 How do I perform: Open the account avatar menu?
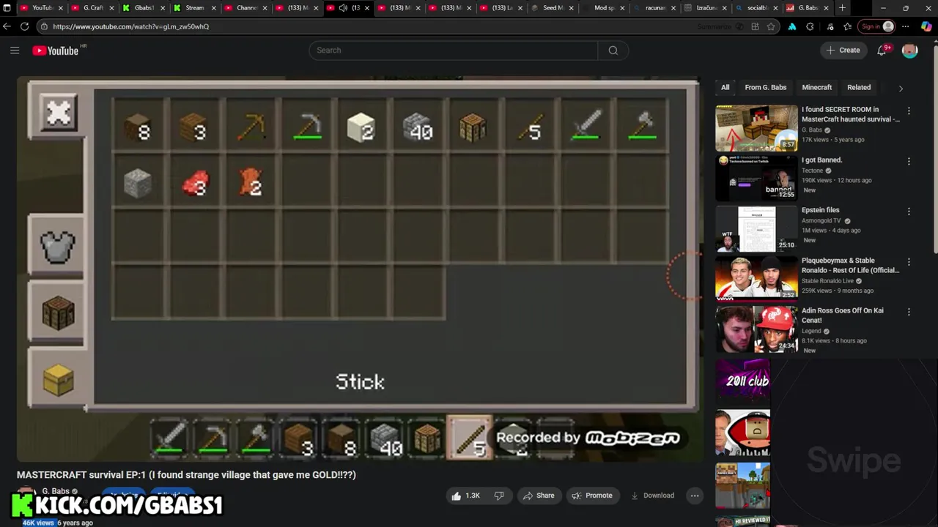pos(909,51)
